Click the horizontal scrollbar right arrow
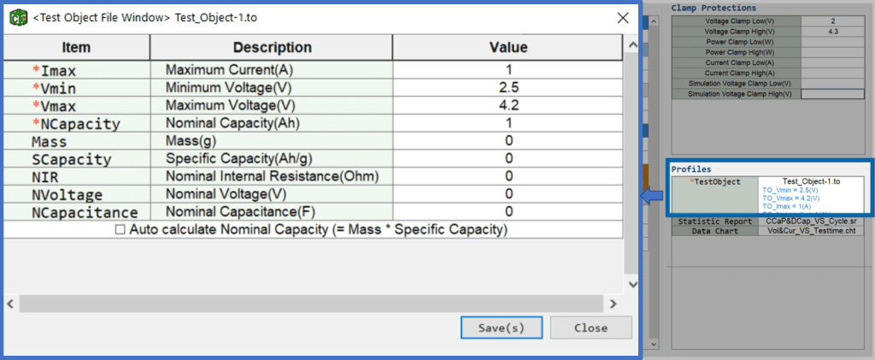875x360 pixels. click(614, 304)
